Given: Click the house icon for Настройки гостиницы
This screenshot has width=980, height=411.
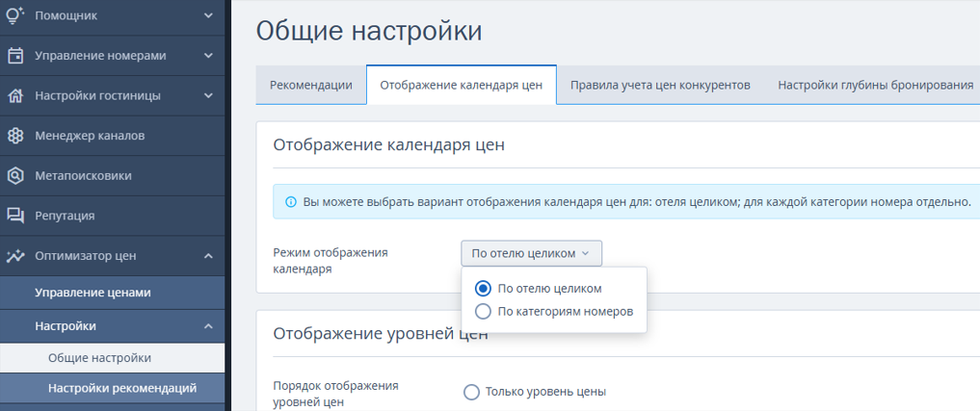Looking at the screenshot, I should (15, 95).
